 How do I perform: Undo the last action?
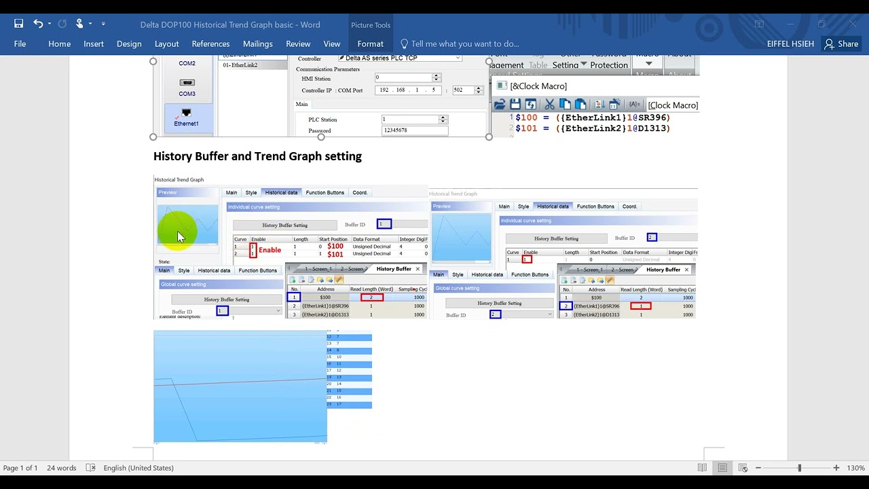coord(38,24)
